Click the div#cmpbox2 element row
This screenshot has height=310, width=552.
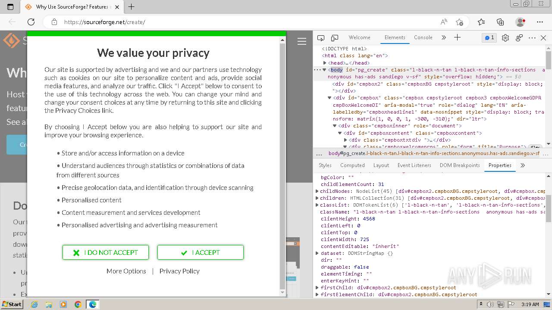point(436,87)
